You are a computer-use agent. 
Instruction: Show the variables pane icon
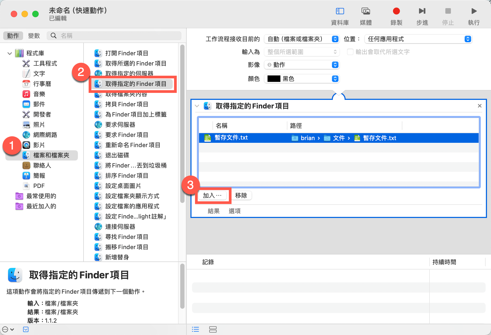[213, 329]
